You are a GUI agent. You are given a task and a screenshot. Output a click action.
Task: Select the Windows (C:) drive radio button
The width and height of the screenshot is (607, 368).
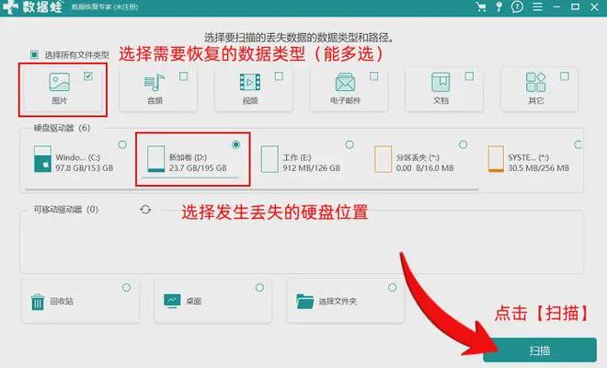(x=122, y=144)
